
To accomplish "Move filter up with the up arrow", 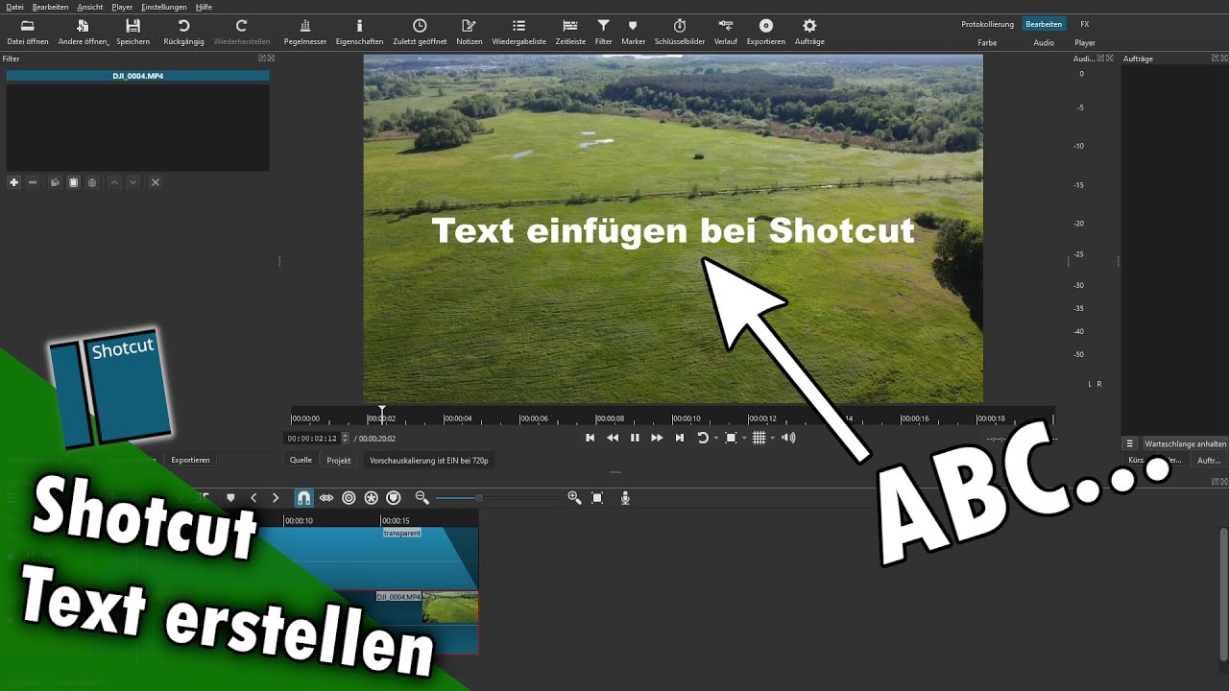I will click(114, 182).
